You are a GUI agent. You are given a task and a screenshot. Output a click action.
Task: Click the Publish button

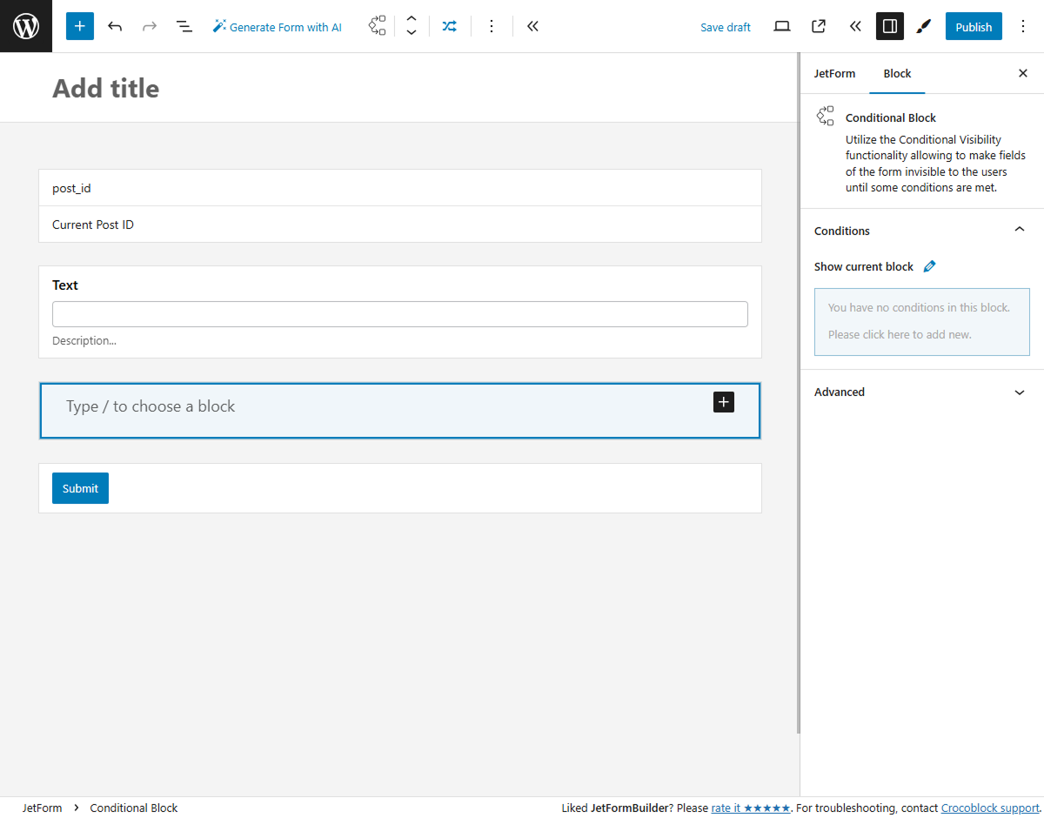coord(974,26)
